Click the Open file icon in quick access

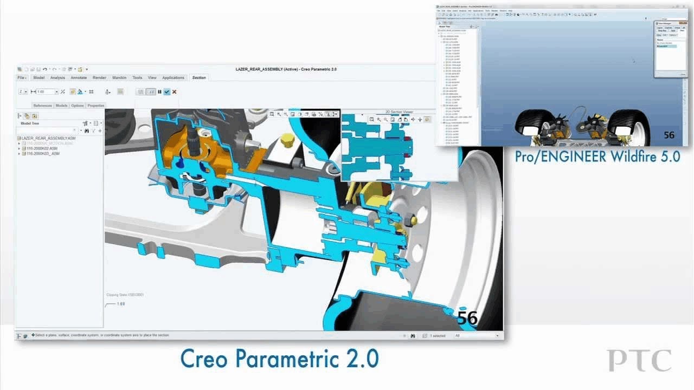click(32, 69)
